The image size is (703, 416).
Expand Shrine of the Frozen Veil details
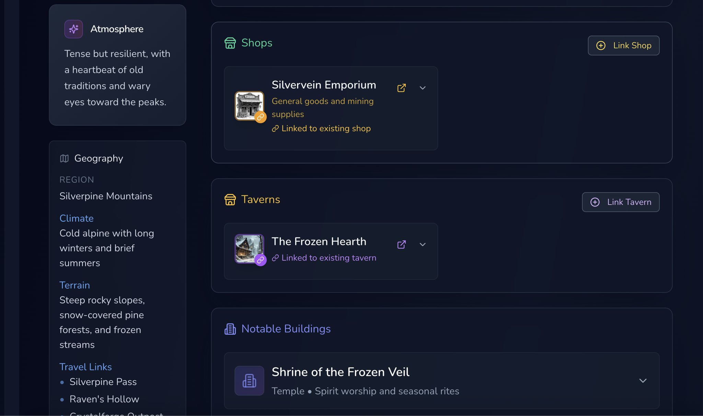643,381
